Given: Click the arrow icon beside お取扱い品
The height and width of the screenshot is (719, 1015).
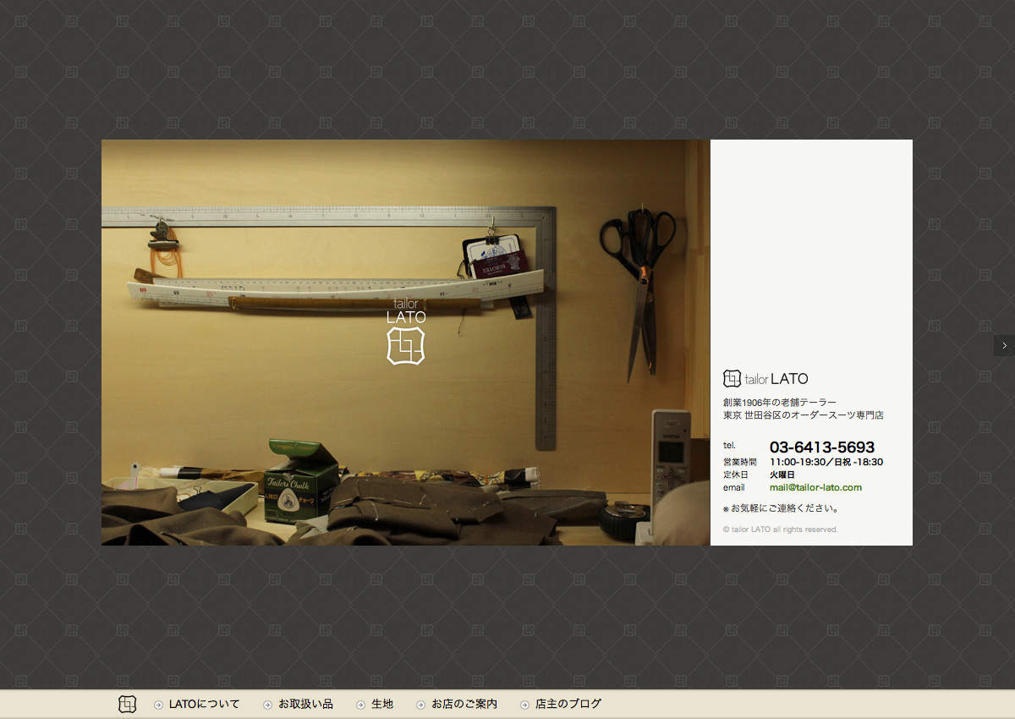Looking at the screenshot, I should point(267,705).
